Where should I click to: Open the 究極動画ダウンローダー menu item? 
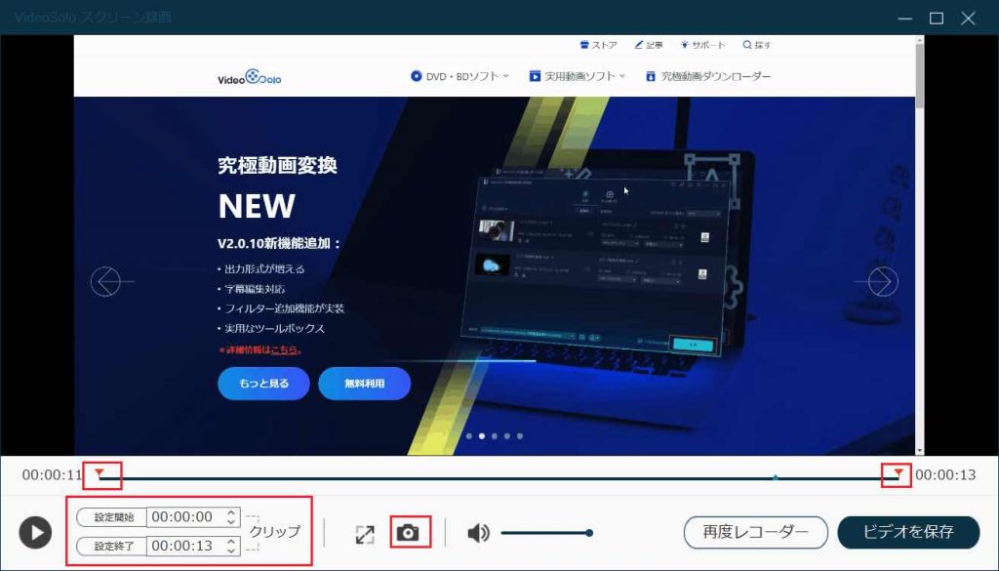(707, 76)
